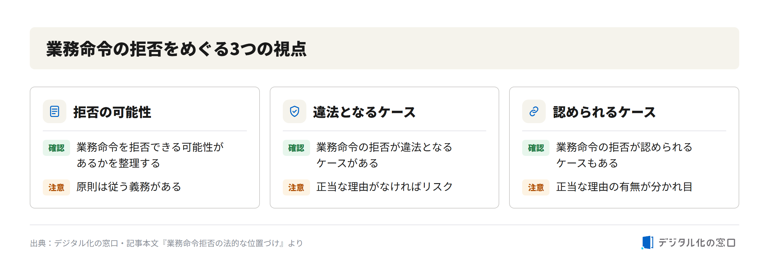Click the 違法となるケース card heading
Viewport: 769px width, 279px height.
coord(364,112)
